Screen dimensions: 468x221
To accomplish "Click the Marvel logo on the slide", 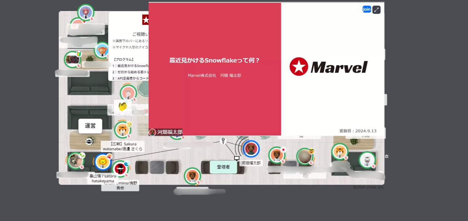I will (329, 67).
